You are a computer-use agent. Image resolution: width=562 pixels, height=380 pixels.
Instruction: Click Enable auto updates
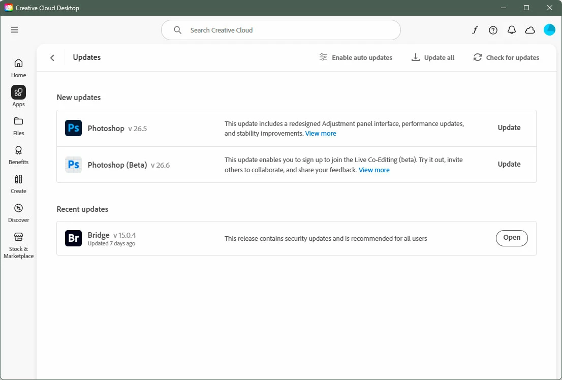(356, 57)
